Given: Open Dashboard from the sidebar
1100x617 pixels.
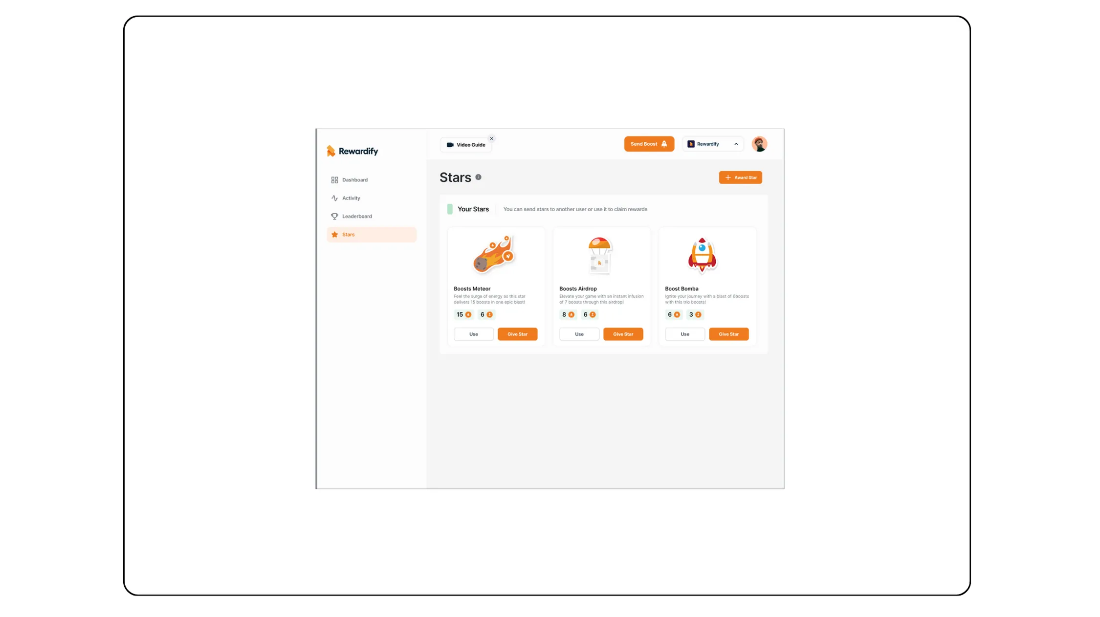Looking at the screenshot, I should [355, 180].
